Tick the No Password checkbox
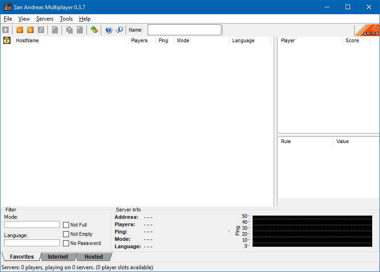The width and height of the screenshot is (380, 272). [x=66, y=243]
